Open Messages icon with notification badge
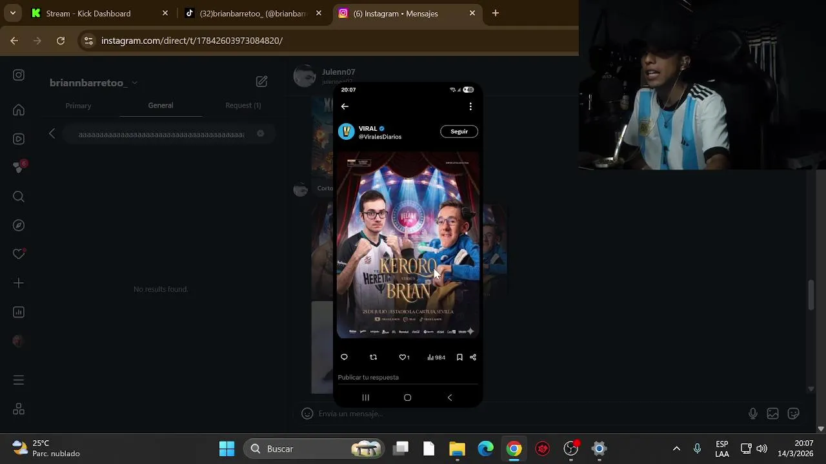Image resolution: width=826 pixels, height=464 pixels. (x=19, y=167)
